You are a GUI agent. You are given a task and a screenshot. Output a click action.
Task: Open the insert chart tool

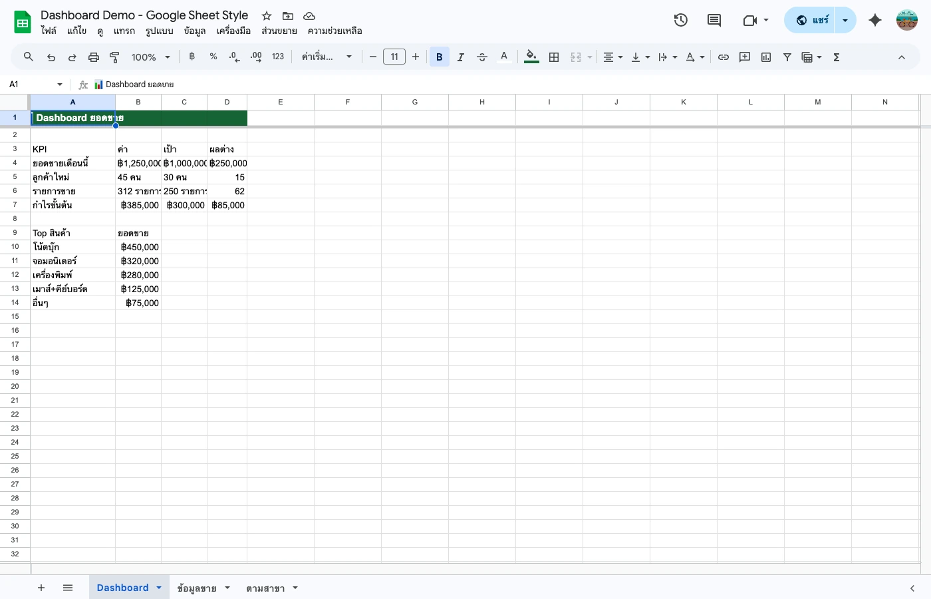(x=765, y=57)
